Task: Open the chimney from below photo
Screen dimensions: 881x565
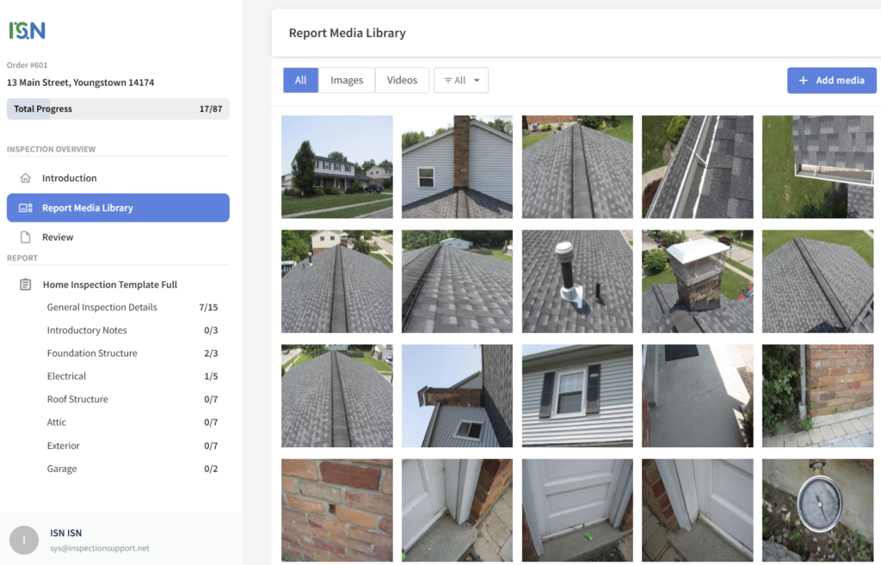Action: point(457,396)
